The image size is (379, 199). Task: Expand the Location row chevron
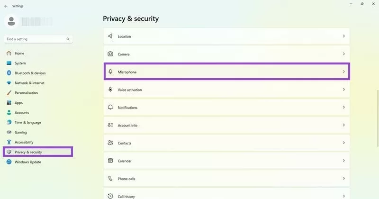[x=343, y=36]
